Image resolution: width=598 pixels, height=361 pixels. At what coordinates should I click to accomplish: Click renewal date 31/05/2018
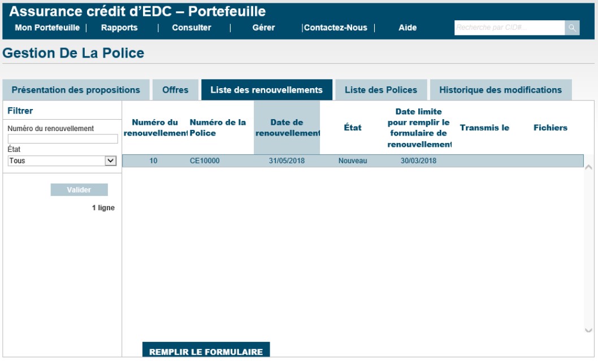click(x=287, y=161)
